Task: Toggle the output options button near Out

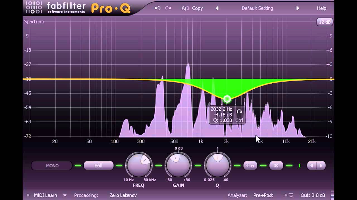Action: [x=288, y=195]
